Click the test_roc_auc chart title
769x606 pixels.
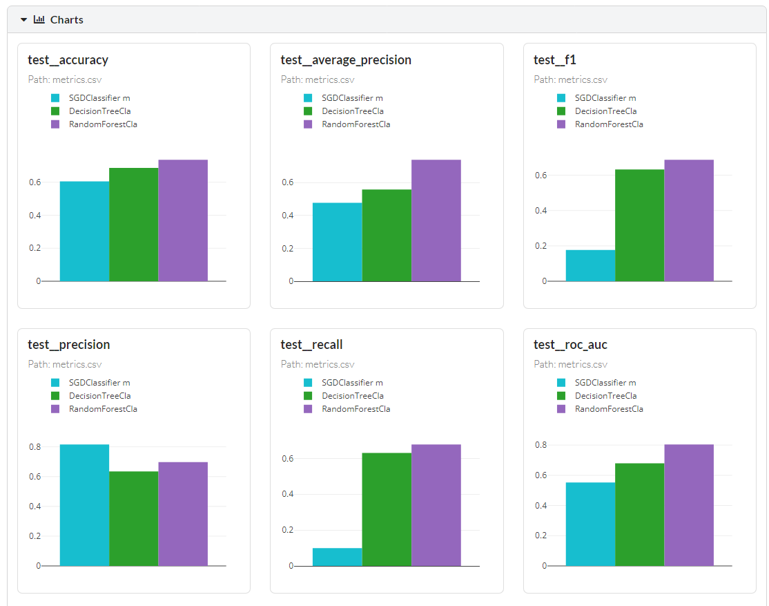tap(570, 345)
